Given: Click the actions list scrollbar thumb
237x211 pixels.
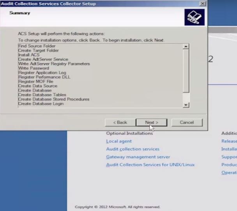Looking at the screenshot, I should pyautogui.click(x=186, y=71).
